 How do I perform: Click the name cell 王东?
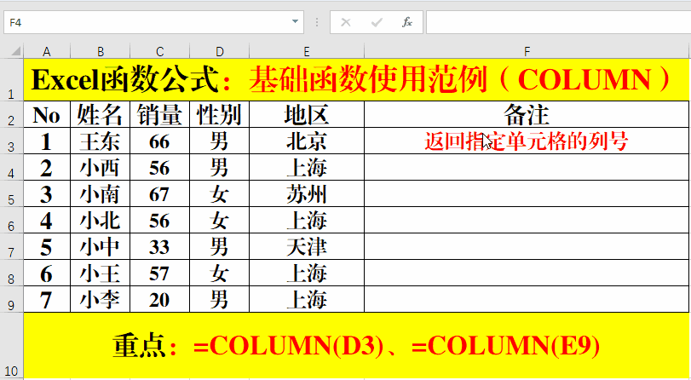[100, 141]
